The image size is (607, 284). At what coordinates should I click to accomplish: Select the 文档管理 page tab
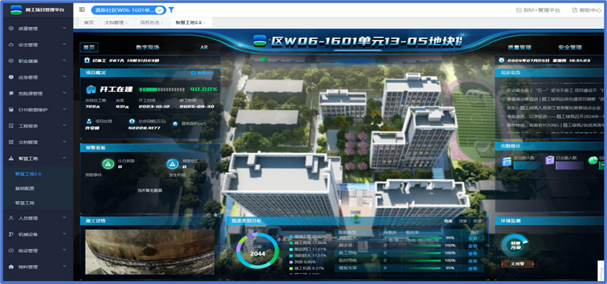click(114, 22)
